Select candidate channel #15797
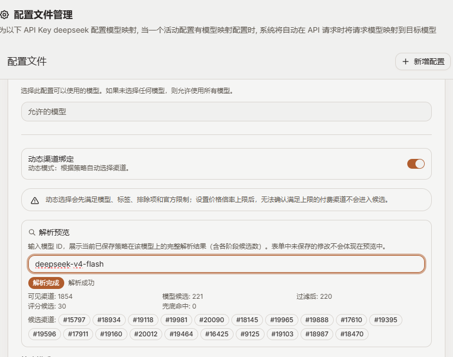This screenshot has height=357, width=453. [74, 320]
